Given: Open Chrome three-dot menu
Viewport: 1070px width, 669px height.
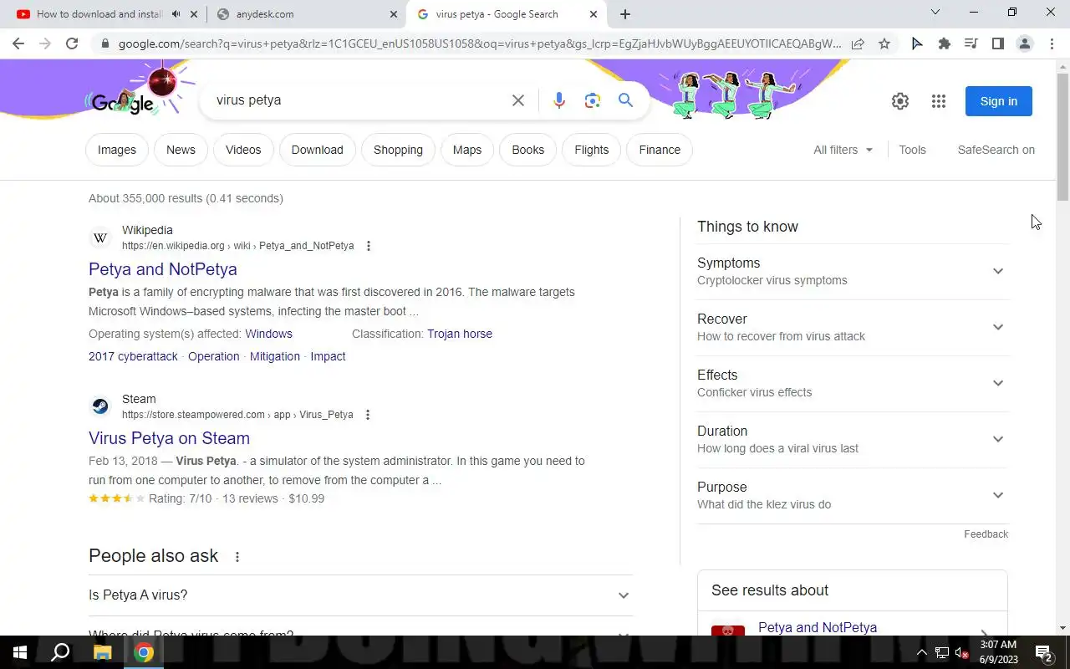Looking at the screenshot, I should 1052,43.
